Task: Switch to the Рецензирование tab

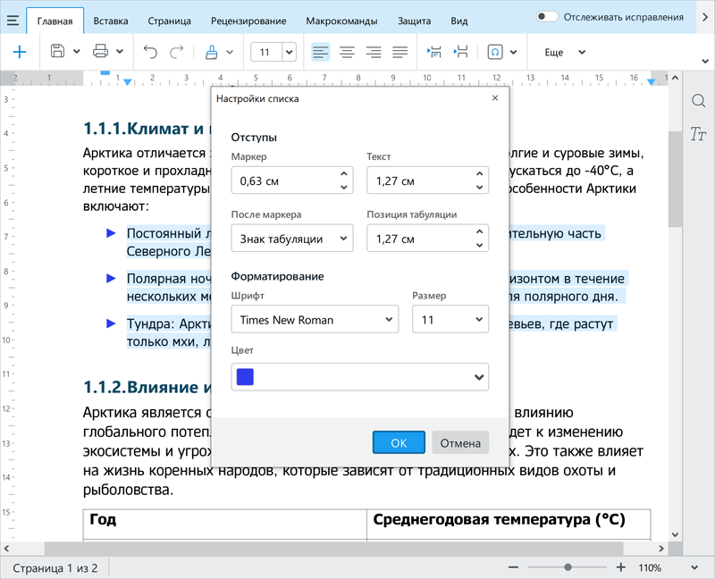Action: (x=248, y=20)
